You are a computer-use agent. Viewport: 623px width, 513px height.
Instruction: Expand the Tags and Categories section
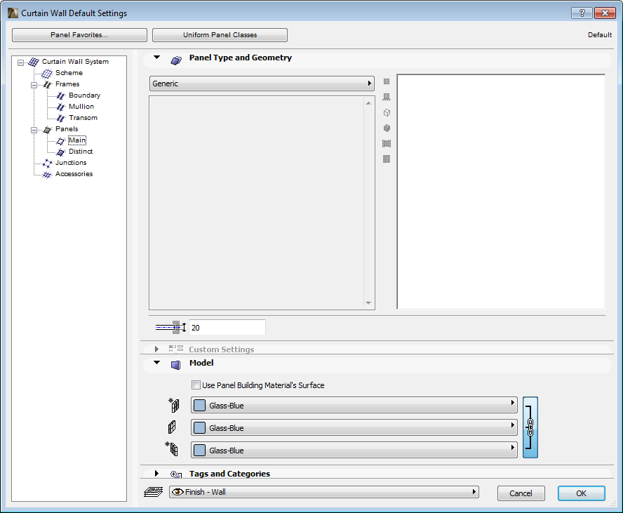pos(156,473)
